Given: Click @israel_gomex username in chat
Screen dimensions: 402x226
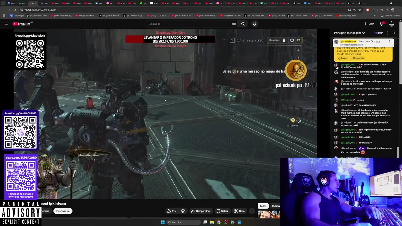Looking at the screenshot, I should click(x=349, y=148).
